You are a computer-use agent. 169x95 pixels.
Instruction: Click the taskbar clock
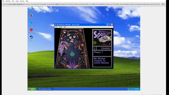point(137,89)
